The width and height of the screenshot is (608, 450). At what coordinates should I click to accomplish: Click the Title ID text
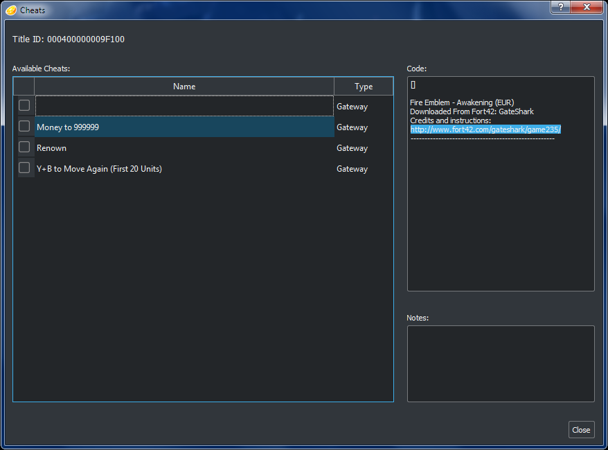pyautogui.click(x=69, y=39)
